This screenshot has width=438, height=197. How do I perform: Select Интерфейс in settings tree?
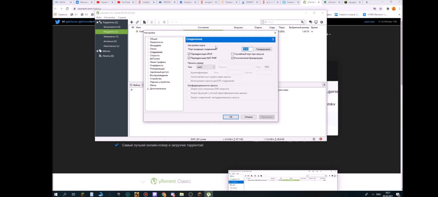155,46
